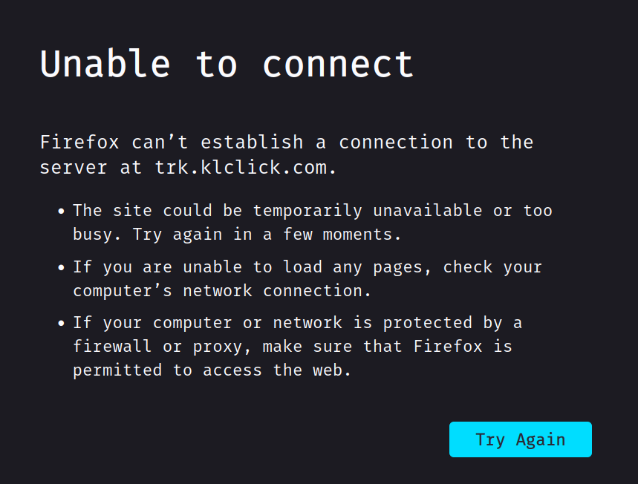The width and height of the screenshot is (638, 484).
Task: Click the Try Again button
Action: (x=520, y=439)
